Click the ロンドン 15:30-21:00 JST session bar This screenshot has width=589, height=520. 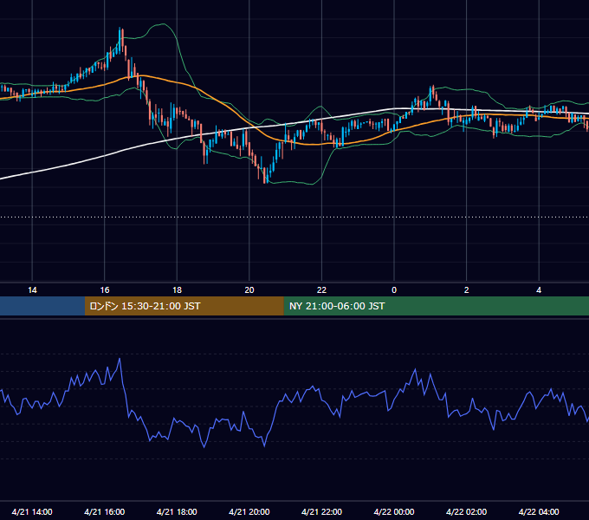point(184,306)
